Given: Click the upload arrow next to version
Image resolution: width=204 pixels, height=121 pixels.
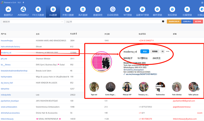Looking at the screenshot, I should (23, 2).
